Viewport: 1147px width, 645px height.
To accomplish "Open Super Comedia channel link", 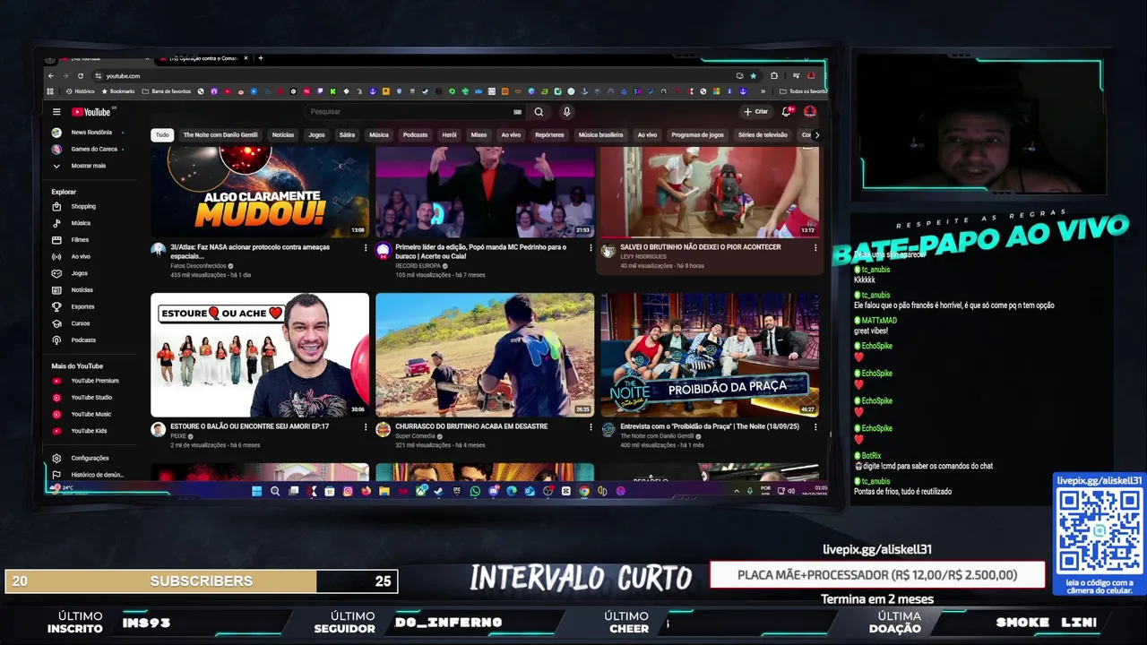I will (415, 436).
